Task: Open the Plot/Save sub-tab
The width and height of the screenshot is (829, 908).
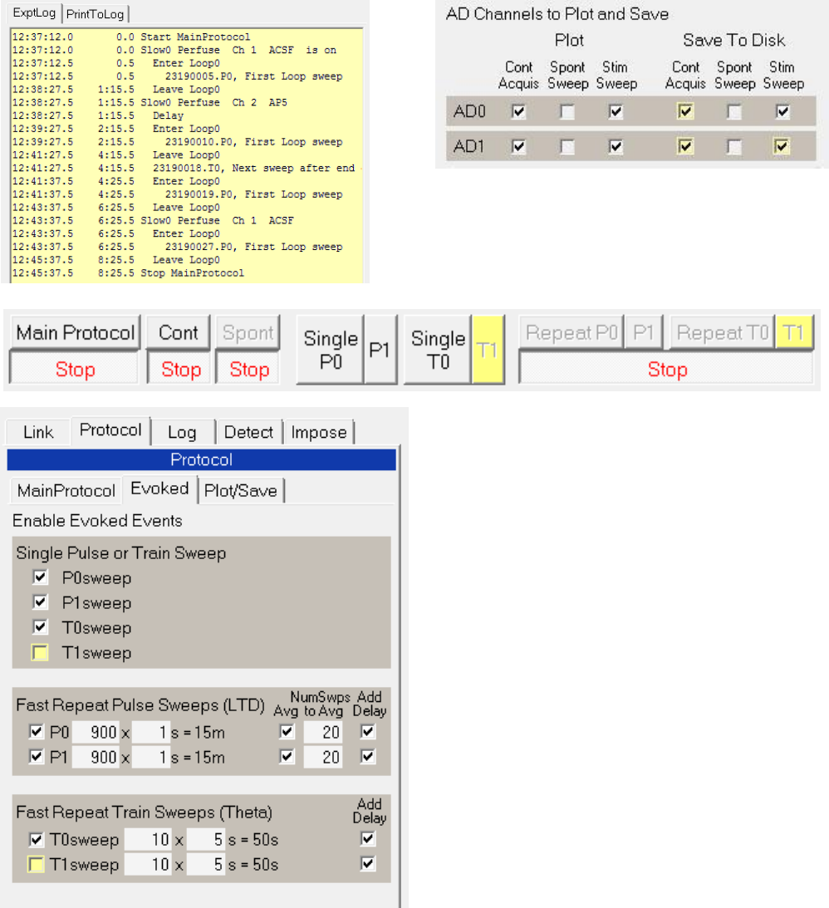Action: 240,490
